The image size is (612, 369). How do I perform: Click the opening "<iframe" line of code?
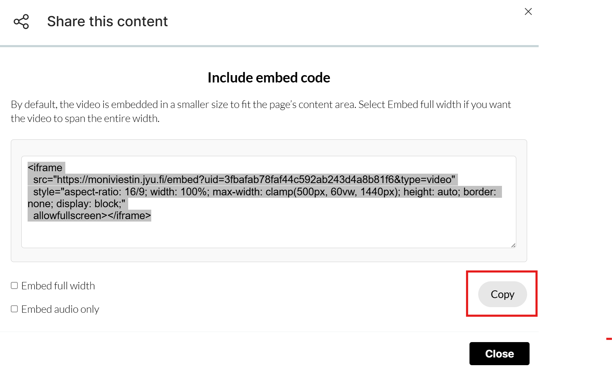45,168
